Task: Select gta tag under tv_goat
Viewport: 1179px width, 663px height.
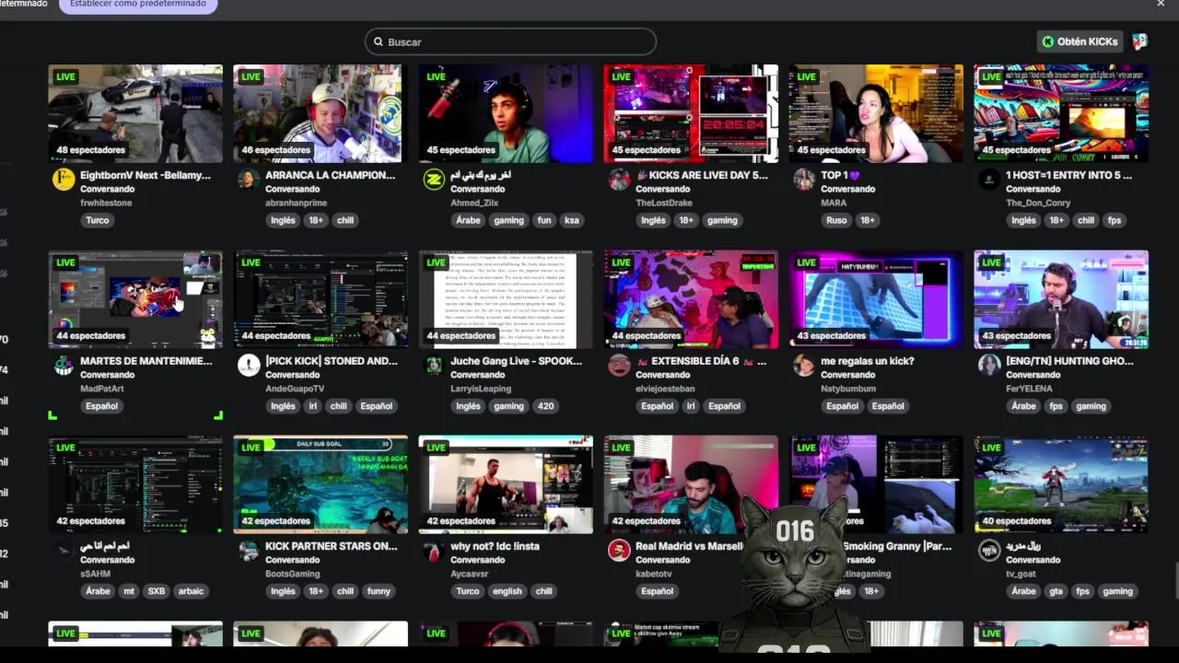Action: click(1055, 591)
